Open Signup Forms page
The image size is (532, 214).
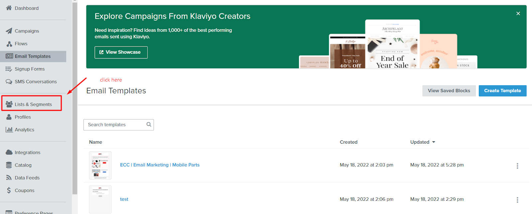click(30, 69)
